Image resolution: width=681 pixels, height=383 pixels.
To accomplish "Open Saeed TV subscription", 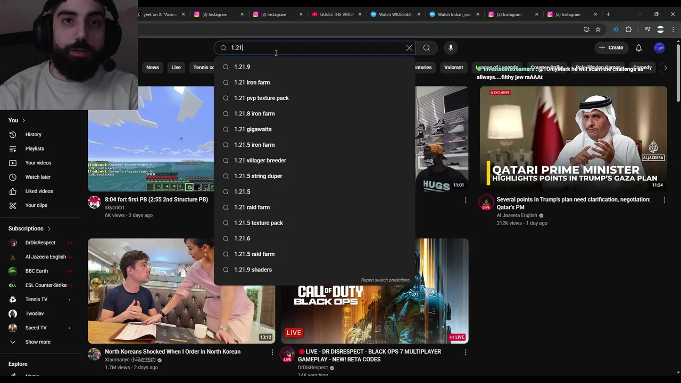I will pos(36,328).
